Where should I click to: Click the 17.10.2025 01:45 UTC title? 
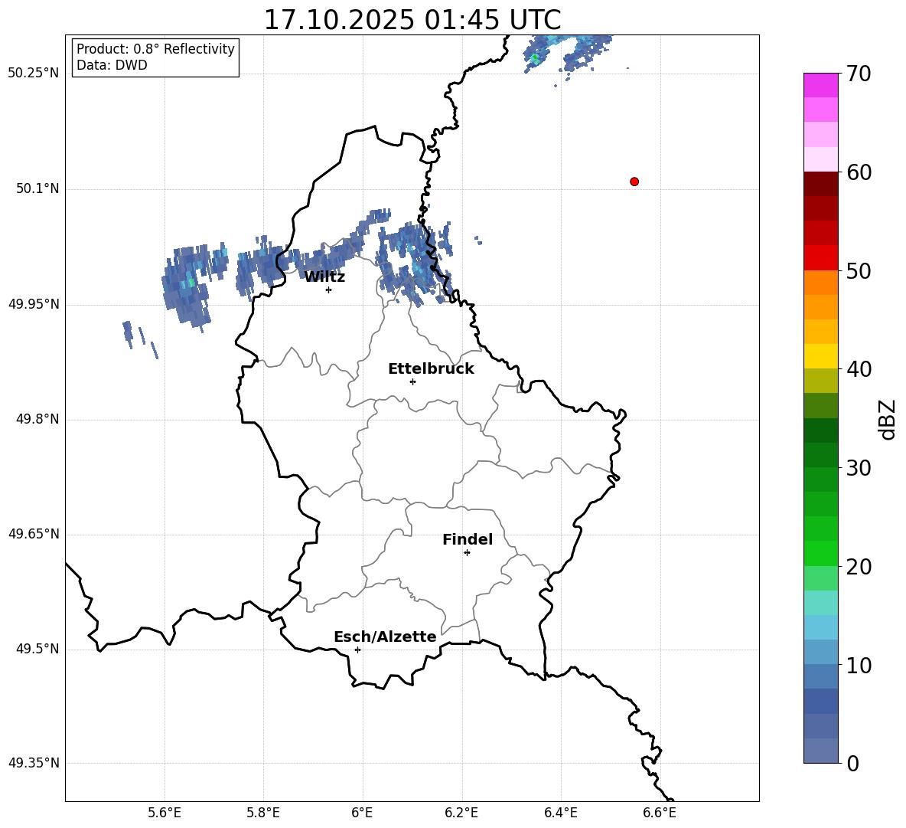click(x=412, y=20)
